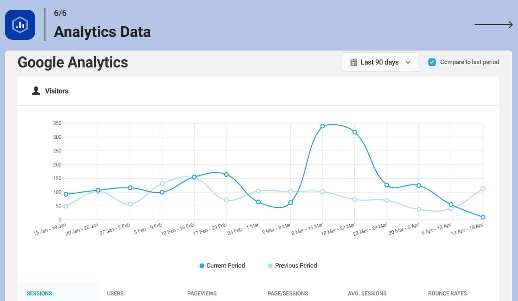Show the Avg. Sessions tab

point(367,293)
